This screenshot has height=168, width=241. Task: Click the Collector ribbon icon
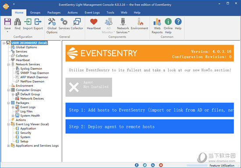tap(77, 21)
